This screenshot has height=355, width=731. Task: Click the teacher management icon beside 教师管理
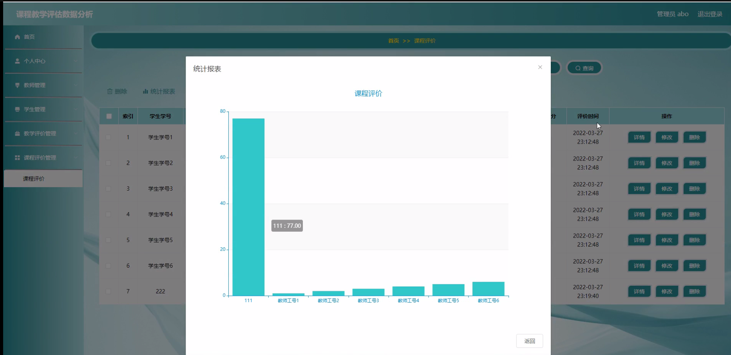17,85
